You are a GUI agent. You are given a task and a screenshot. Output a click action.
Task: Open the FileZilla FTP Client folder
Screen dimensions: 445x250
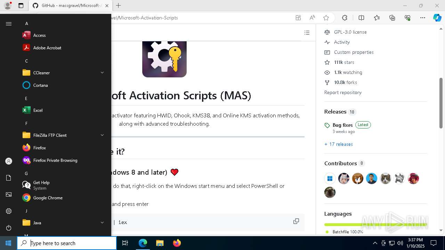click(x=63, y=135)
